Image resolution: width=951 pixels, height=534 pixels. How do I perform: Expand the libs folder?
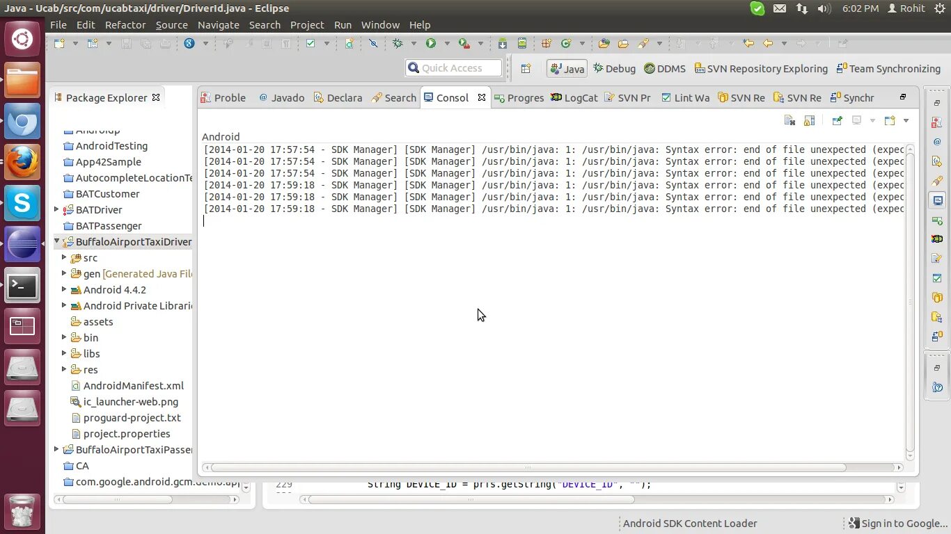click(x=64, y=353)
